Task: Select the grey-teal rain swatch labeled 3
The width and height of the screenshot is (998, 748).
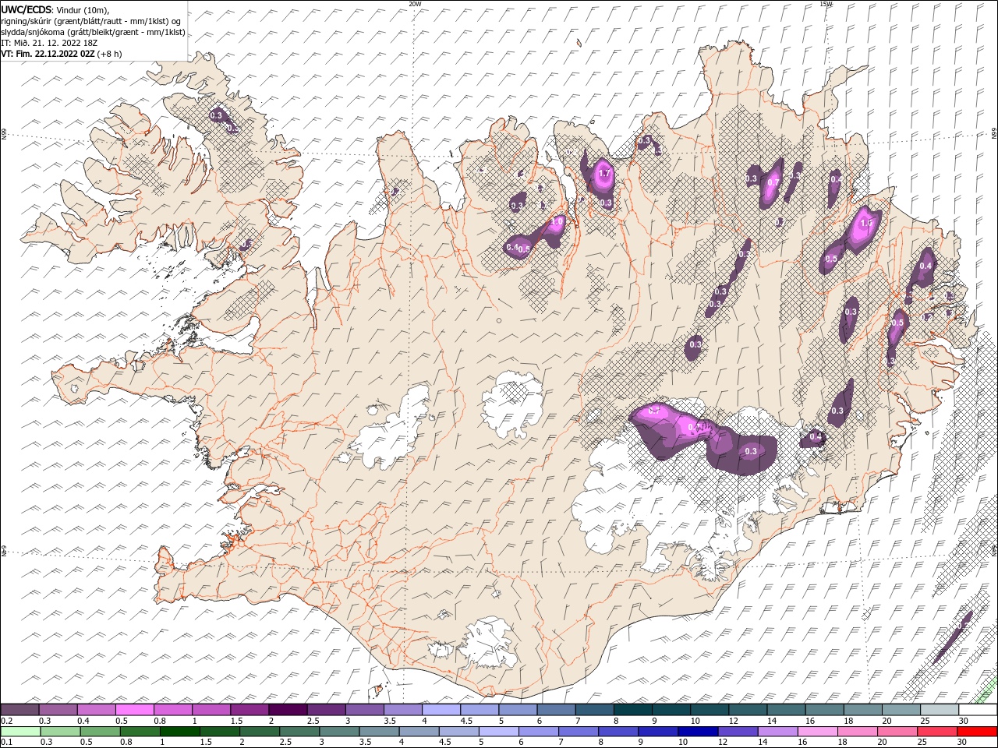Action: point(339,732)
